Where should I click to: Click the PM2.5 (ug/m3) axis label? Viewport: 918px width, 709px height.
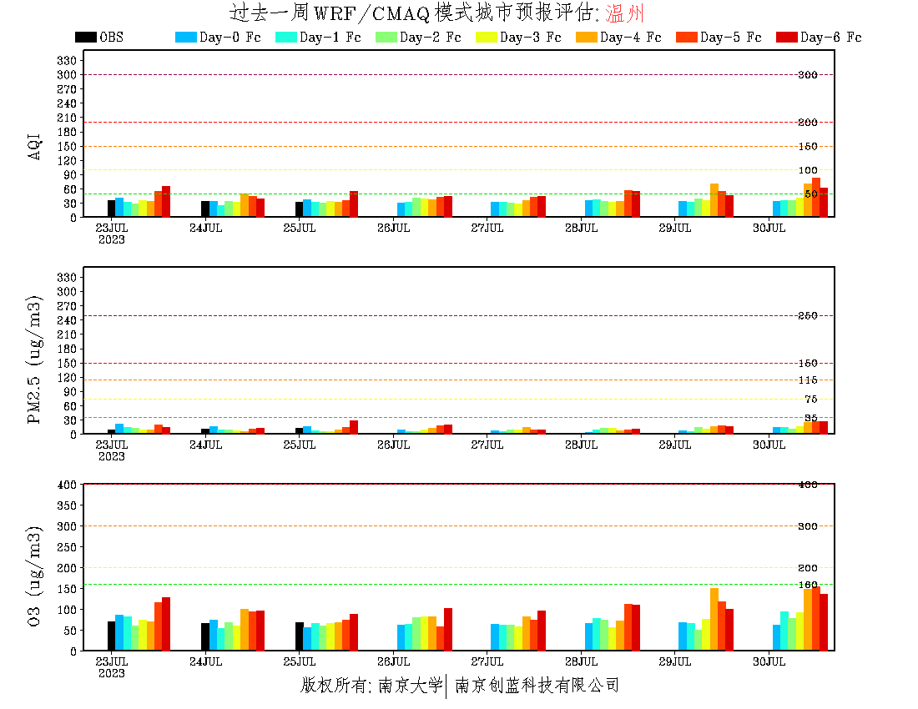(35, 359)
